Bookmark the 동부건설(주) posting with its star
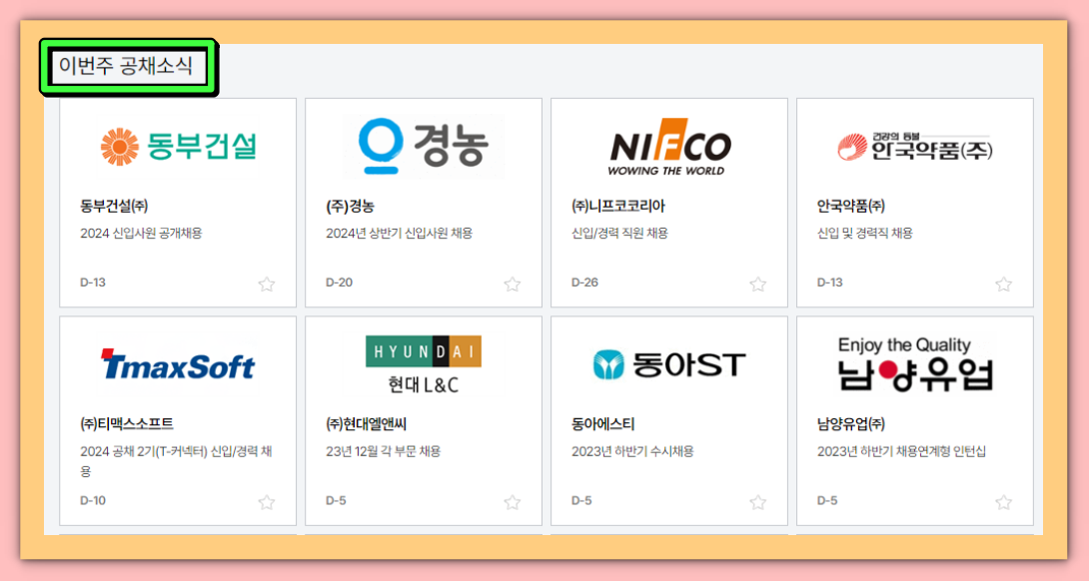The image size is (1089, 581). pos(267,284)
